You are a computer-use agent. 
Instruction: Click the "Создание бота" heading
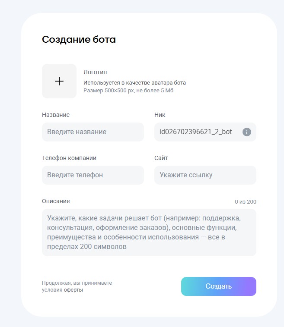click(x=79, y=40)
